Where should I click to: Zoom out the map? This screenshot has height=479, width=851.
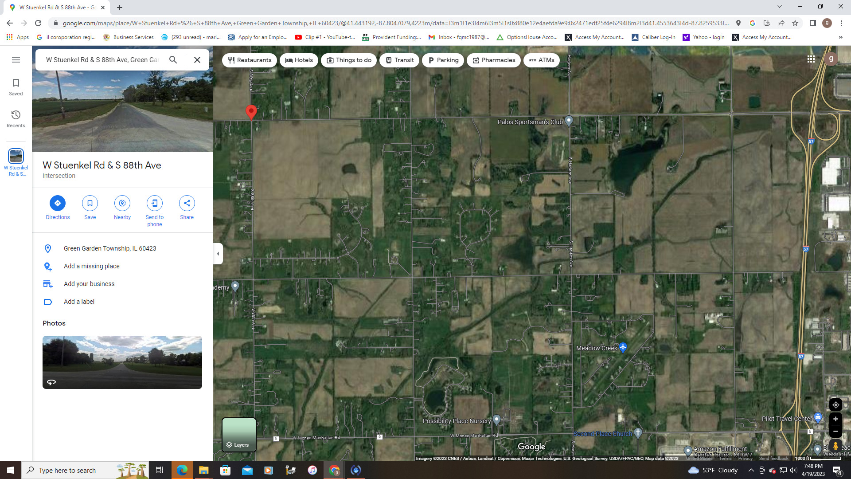[835, 431]
